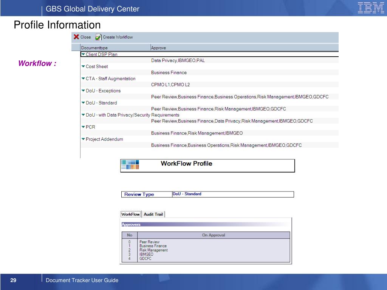
Task: Switch to the WorkFlow tab
Action: (130, 214)
